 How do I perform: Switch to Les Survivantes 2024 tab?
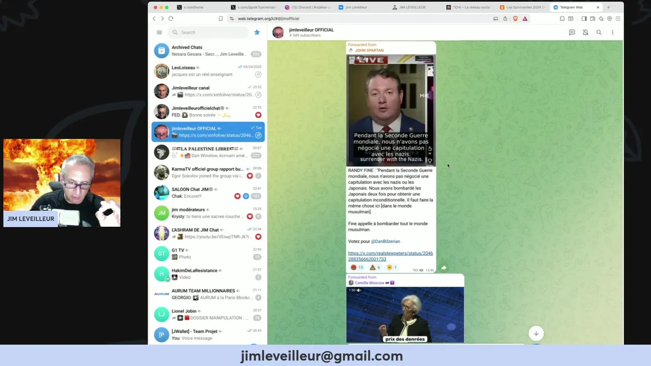522,7
